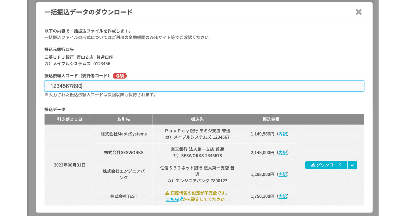Click the 振込金額 column header

pyautogui.click(x=270, y=119)
